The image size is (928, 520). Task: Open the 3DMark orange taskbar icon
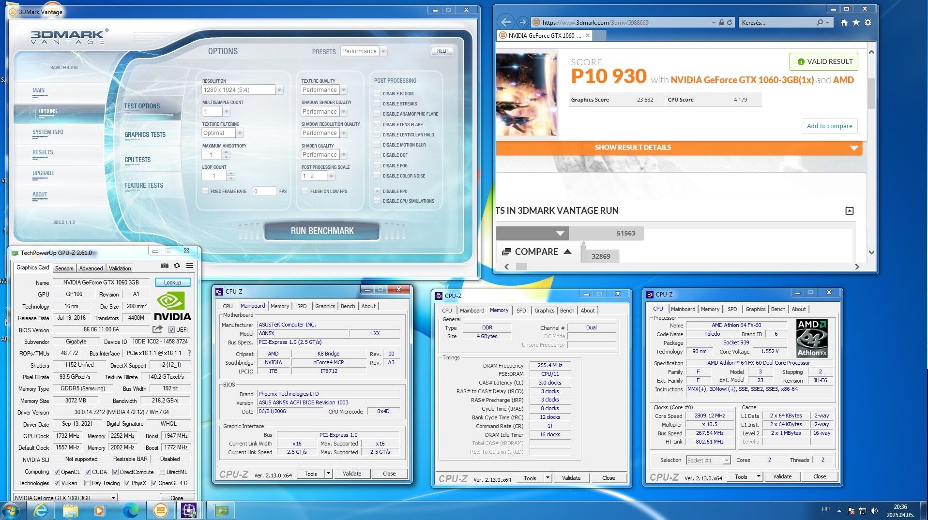coord(160,510)
